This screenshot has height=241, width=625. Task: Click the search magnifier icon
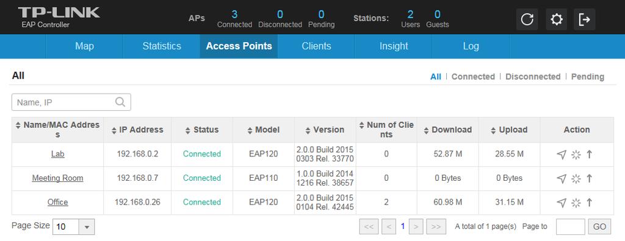[120, 102]
